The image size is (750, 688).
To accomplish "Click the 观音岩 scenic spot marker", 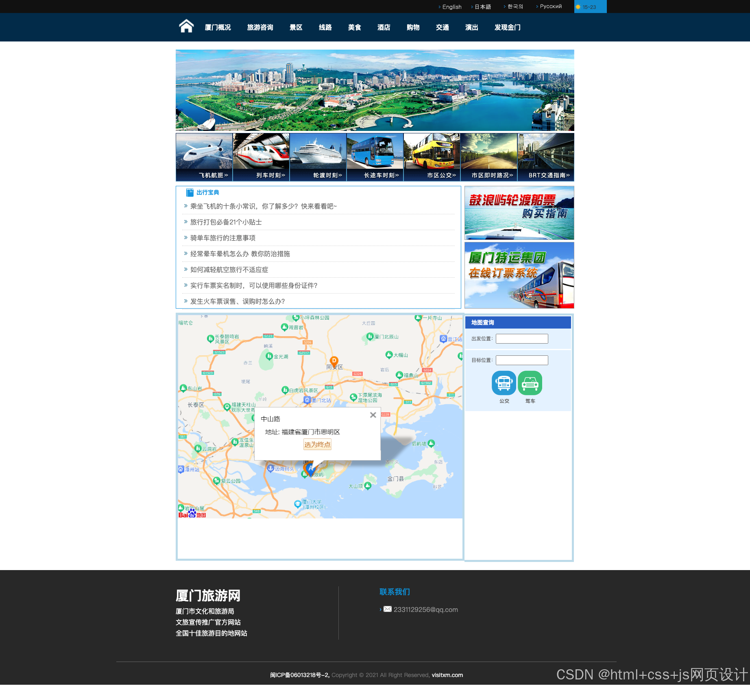I will (285, 327).
